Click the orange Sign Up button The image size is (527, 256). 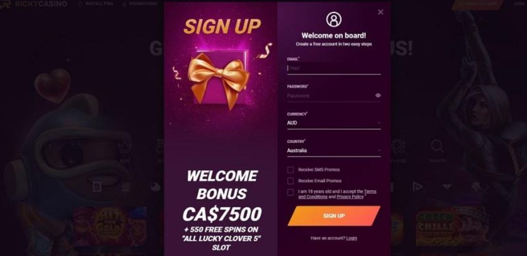point(333,216)
